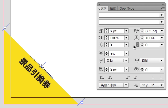Click the anti-aliasing aa icon

[136, 85]
